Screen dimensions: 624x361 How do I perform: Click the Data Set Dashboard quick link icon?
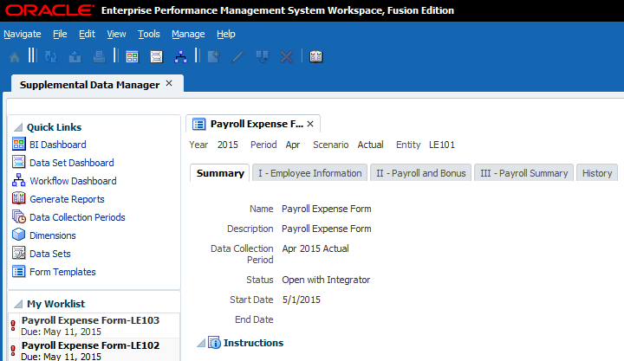point(19,162)
